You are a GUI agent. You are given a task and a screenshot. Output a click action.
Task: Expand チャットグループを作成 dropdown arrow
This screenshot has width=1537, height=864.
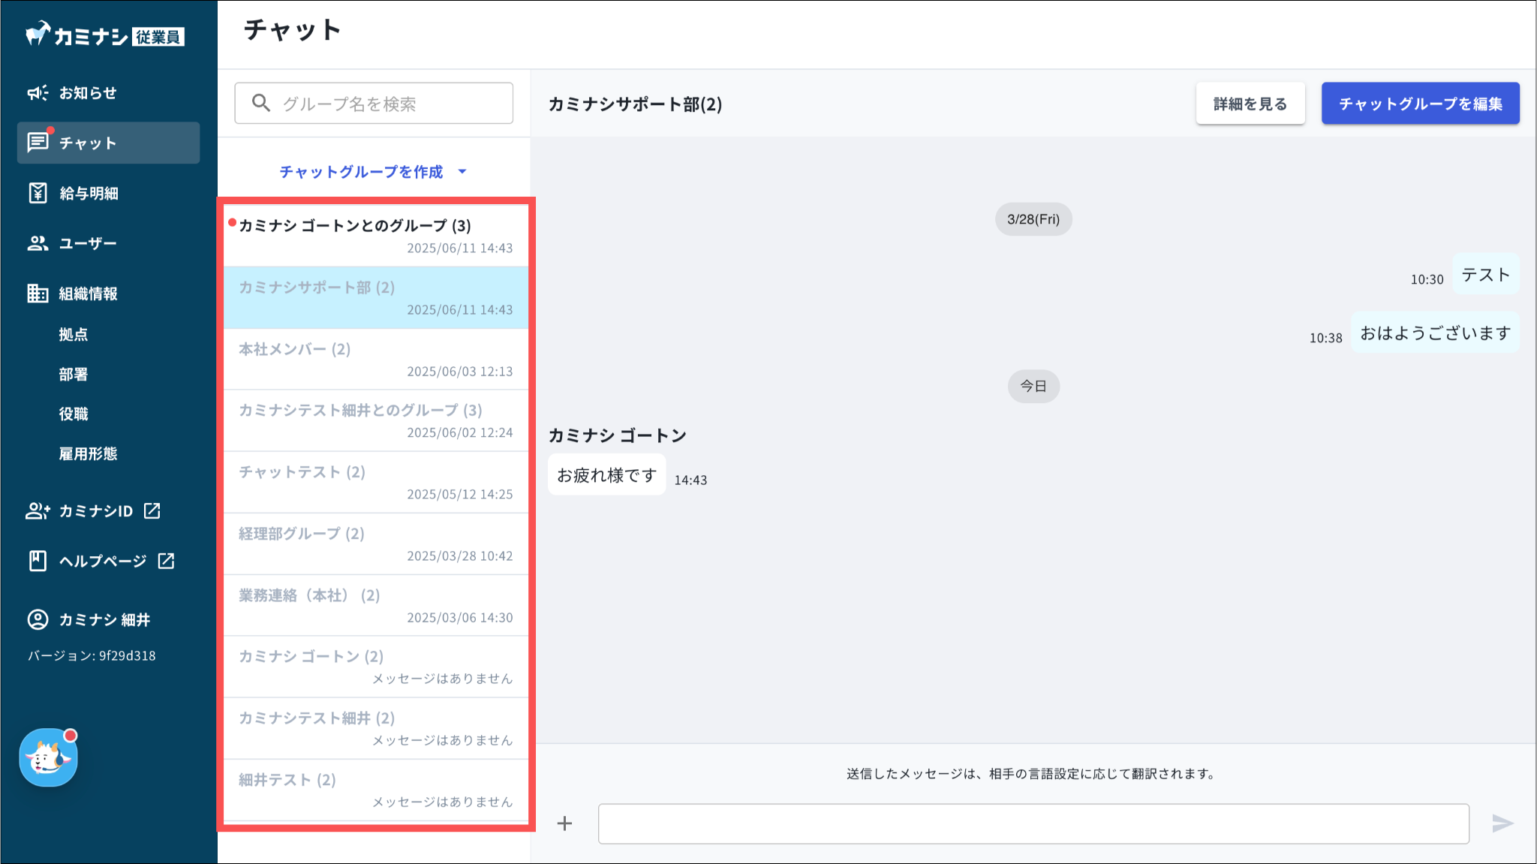(x=462, y=172)
